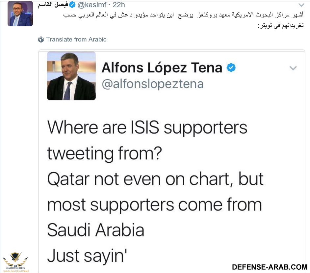Click the verified badge beside @kasimf
This screenshot has width=310, height=273.
click(72, 5)
